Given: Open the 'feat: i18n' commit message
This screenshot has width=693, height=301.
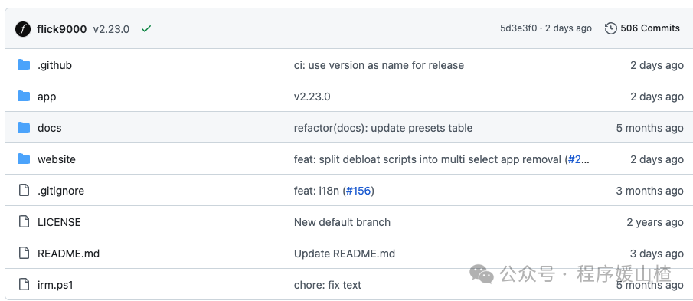Looking at the screenshot, I should click(x=316, y=191).
